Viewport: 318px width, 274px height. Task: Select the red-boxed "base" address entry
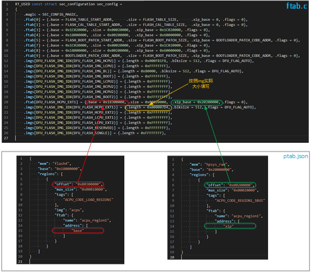pos(78,230)
